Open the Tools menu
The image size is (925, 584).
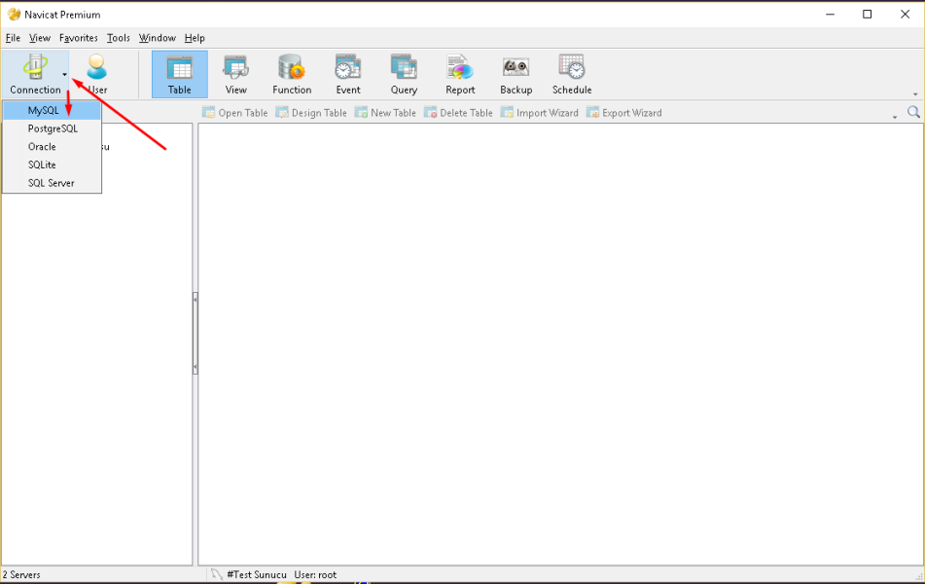(x=118, y=38)
